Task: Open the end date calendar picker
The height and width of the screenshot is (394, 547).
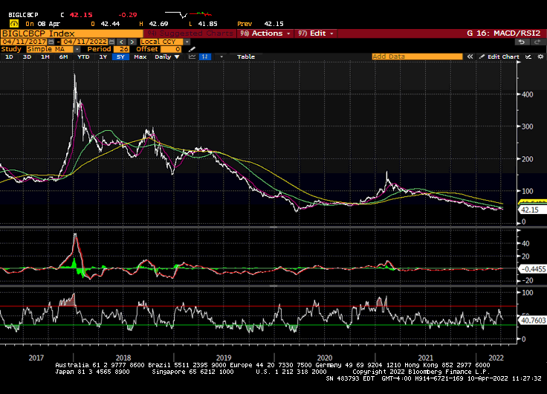Action: tap(111, 42)
